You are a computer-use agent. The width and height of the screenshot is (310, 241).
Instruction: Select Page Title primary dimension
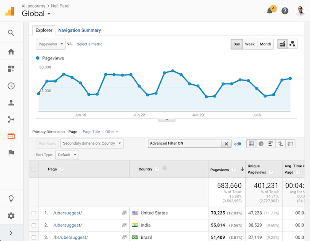coord(91,132)
